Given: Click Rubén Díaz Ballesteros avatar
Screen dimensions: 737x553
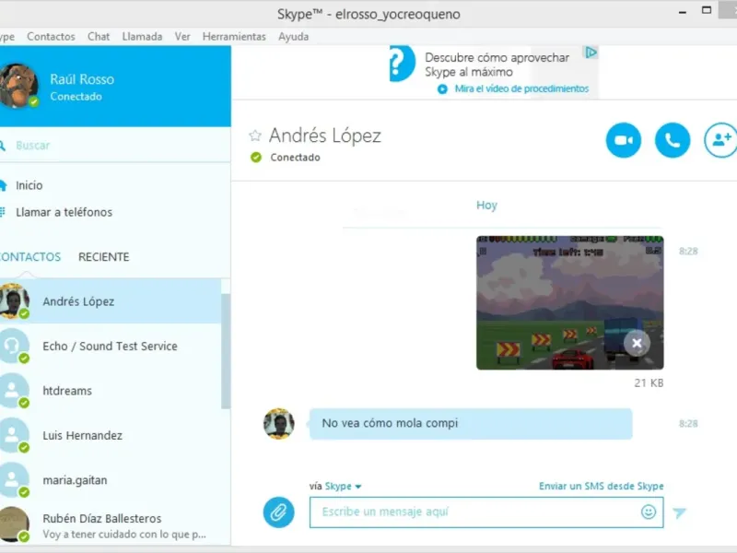Looking at the screenshot, I should coord(14,524).
